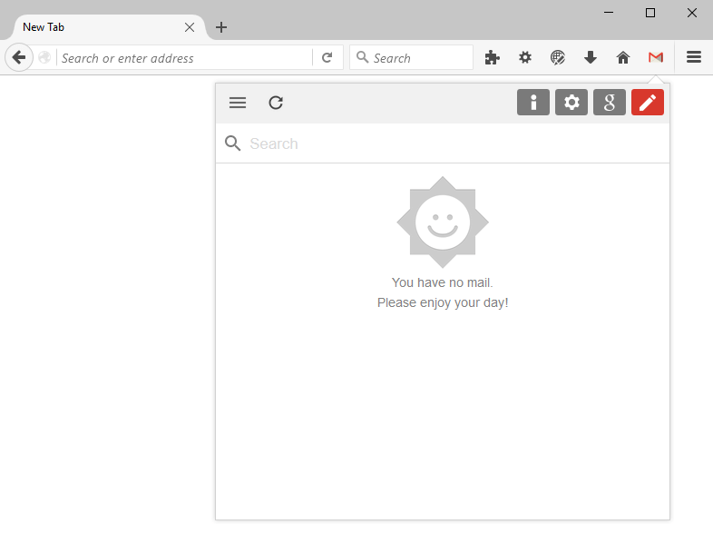713x554 pixels.
Task: Focus the 'Search or enter address' field
Action: [x=184, y=58]
